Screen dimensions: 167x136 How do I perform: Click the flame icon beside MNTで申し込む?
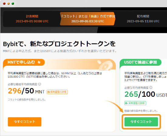39,62
